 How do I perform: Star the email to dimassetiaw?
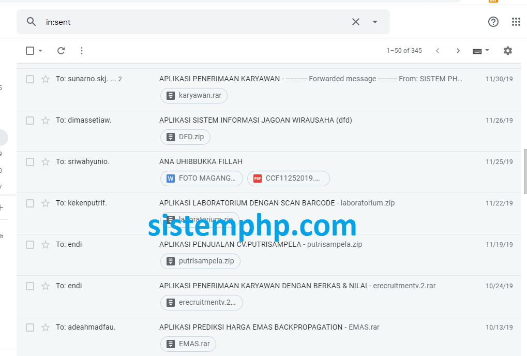click(x=46, y=121)
